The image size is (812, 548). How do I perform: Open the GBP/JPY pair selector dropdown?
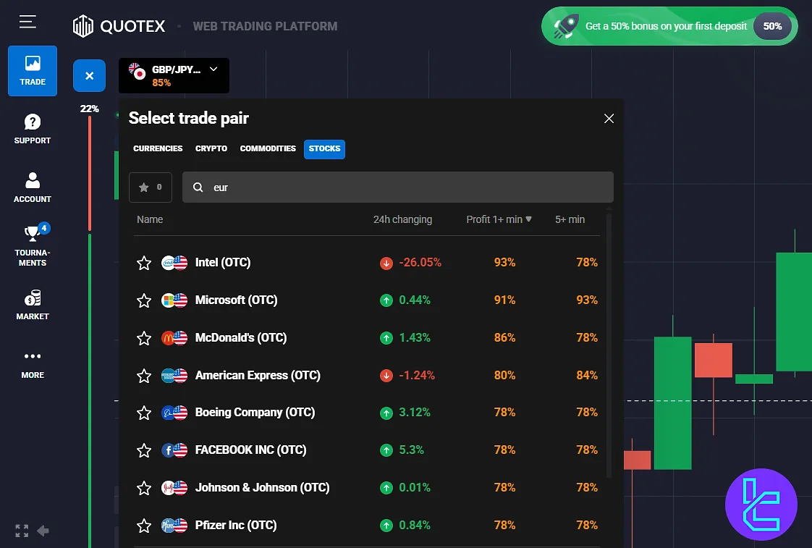coord(174,75)
